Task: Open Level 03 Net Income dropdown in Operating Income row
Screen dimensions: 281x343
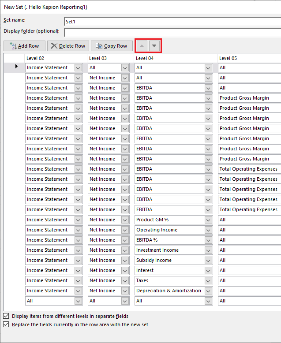Action: tap(125, 230)
